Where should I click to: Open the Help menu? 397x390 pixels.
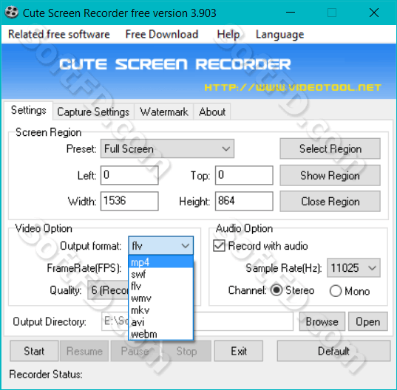click(x=228, y=35)
